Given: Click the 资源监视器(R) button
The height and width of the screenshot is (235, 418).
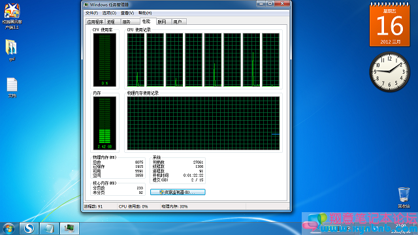Looking at the screenshot, I should pyautogui.click(x=178, y=192).
